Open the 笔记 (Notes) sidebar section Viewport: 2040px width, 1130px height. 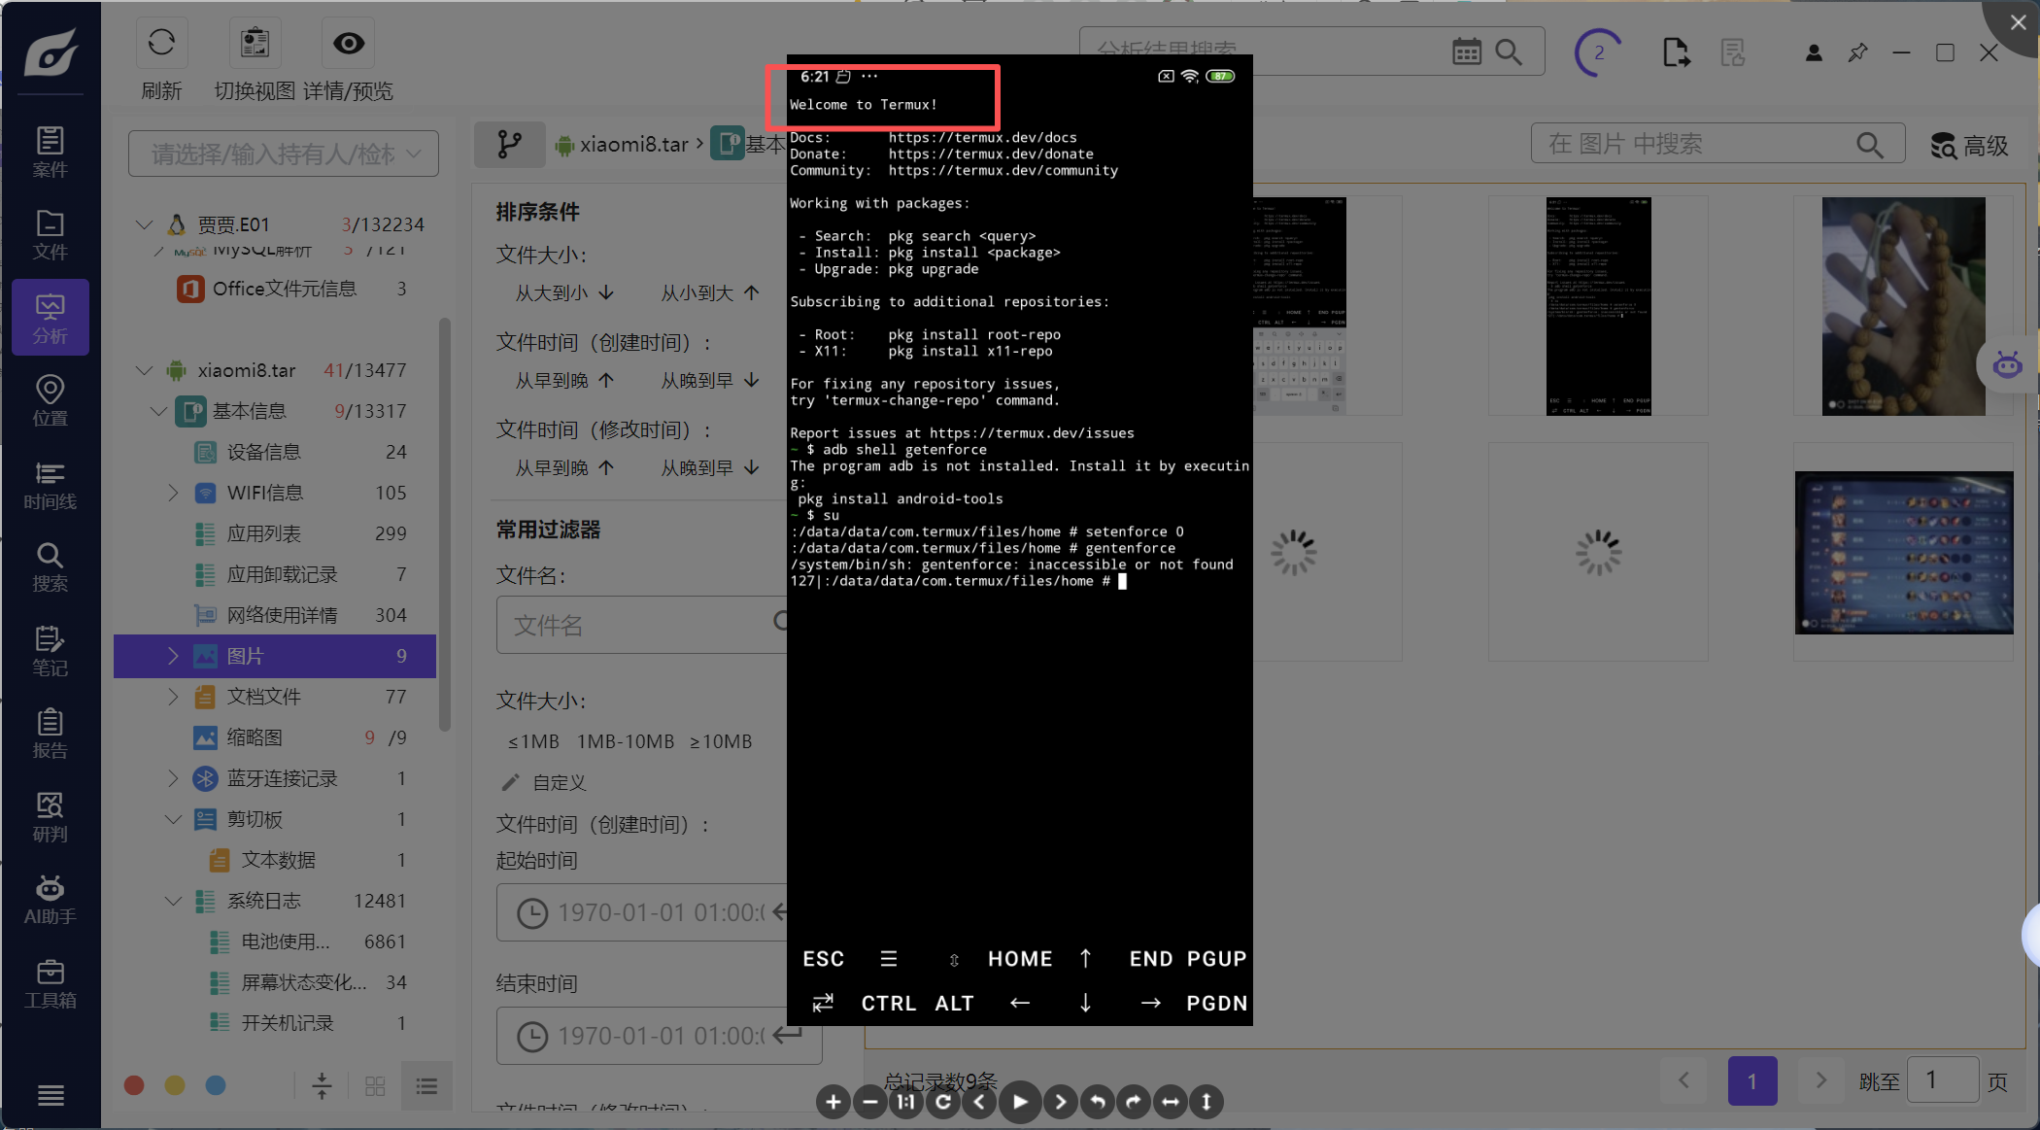click(x=51, y=651)
